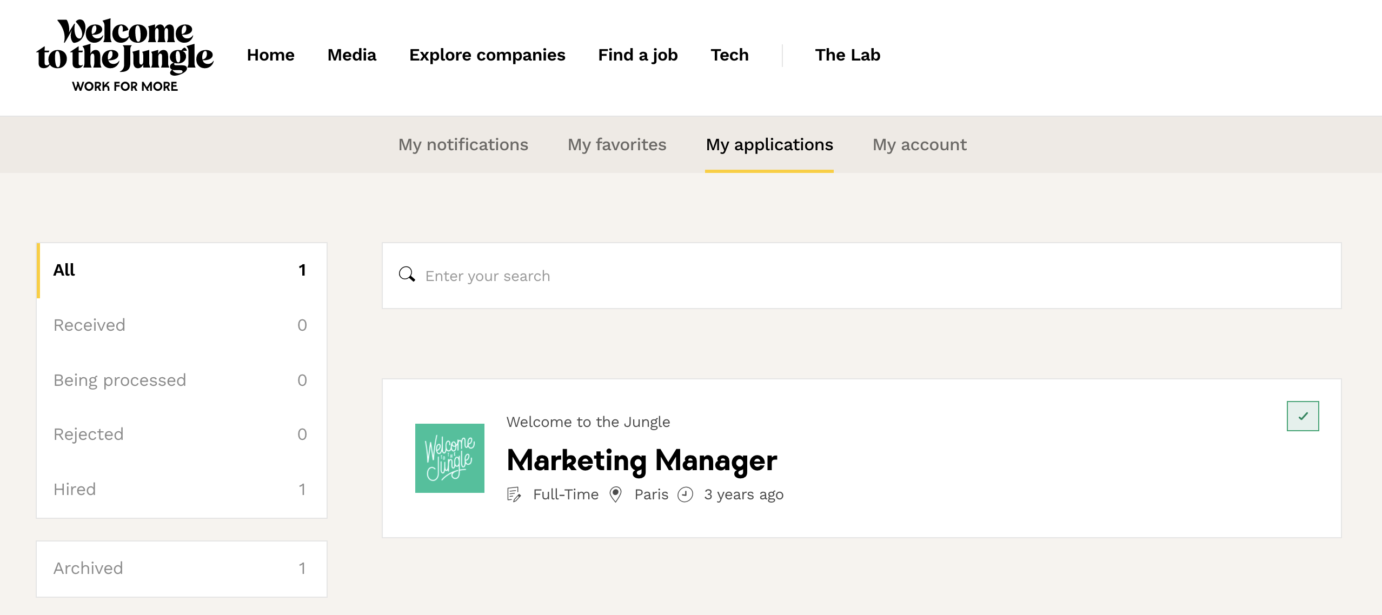The width and height of the screenshot is (1382, 615).
Task: Click the contract type icon beside Full-Time
Action: pos(514,494)
